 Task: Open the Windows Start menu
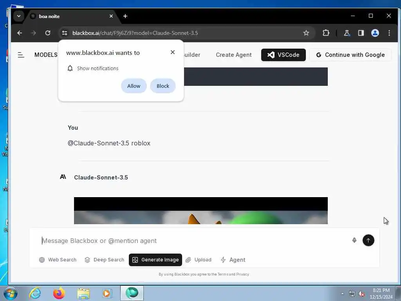11,293
